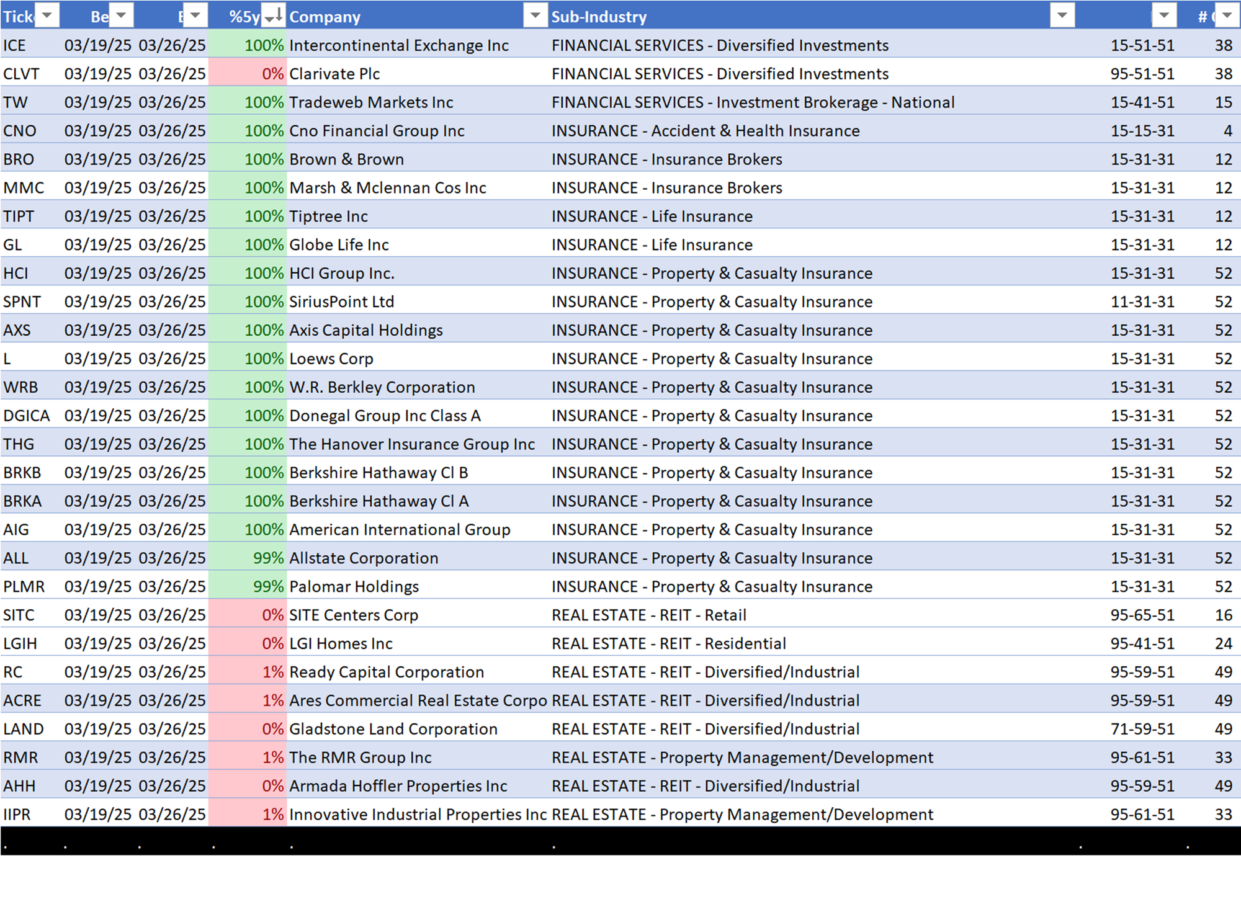Open the Be date column filter arrow
1241x912 pixels.
click(121, 16)
